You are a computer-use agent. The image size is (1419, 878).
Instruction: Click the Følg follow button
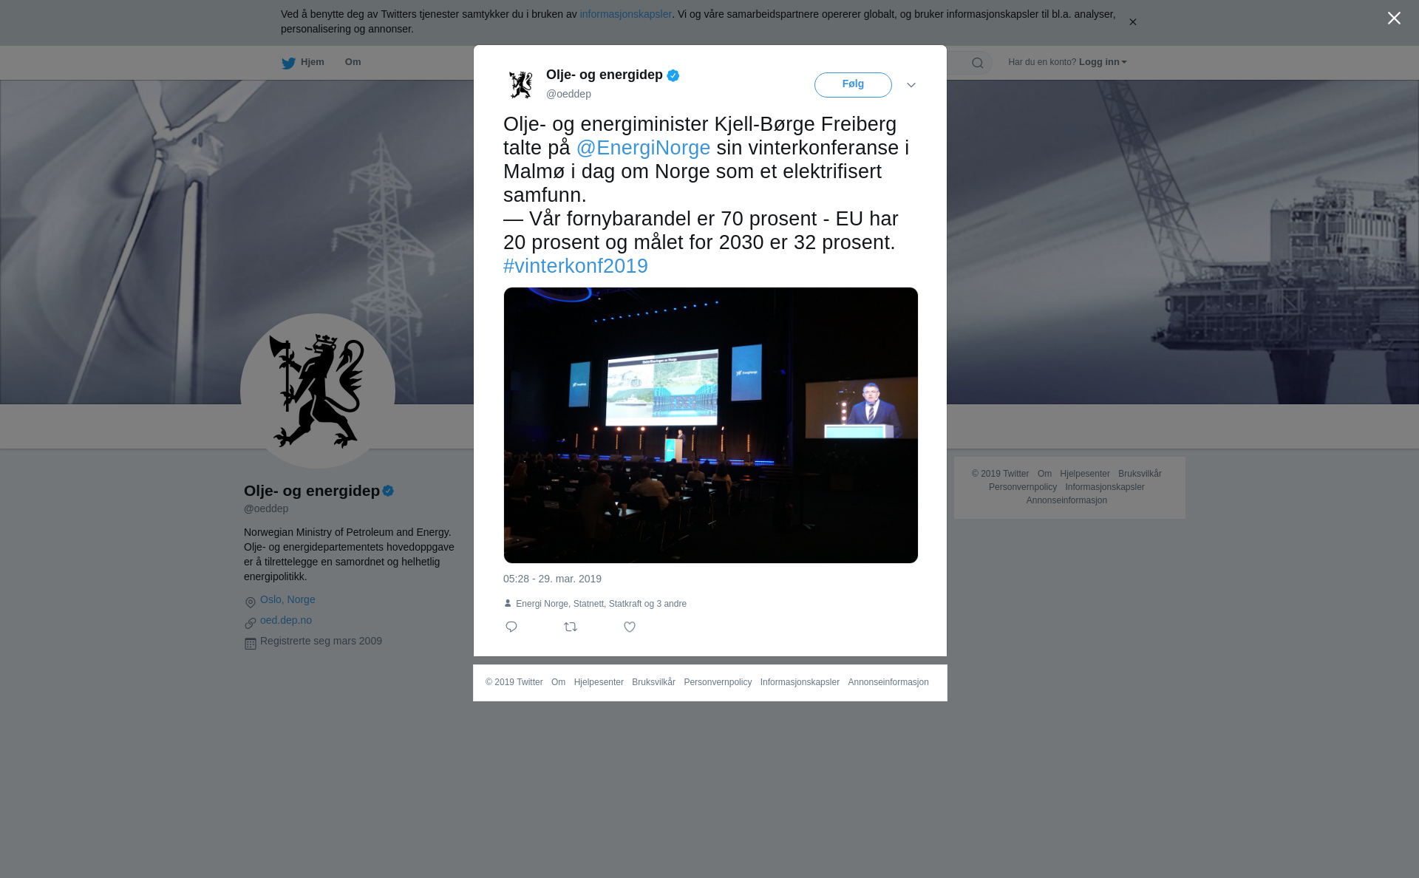click(853, 85)
